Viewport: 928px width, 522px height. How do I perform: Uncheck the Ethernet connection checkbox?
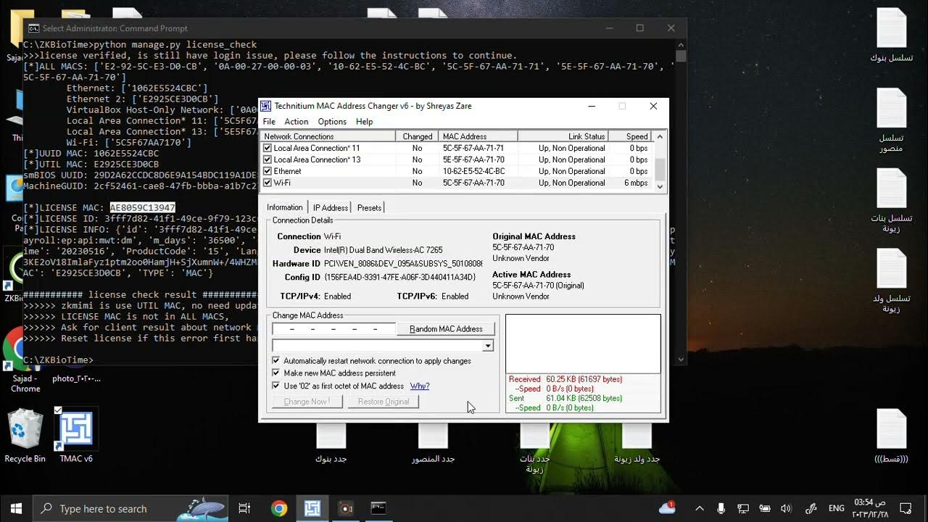pos(268,171)
